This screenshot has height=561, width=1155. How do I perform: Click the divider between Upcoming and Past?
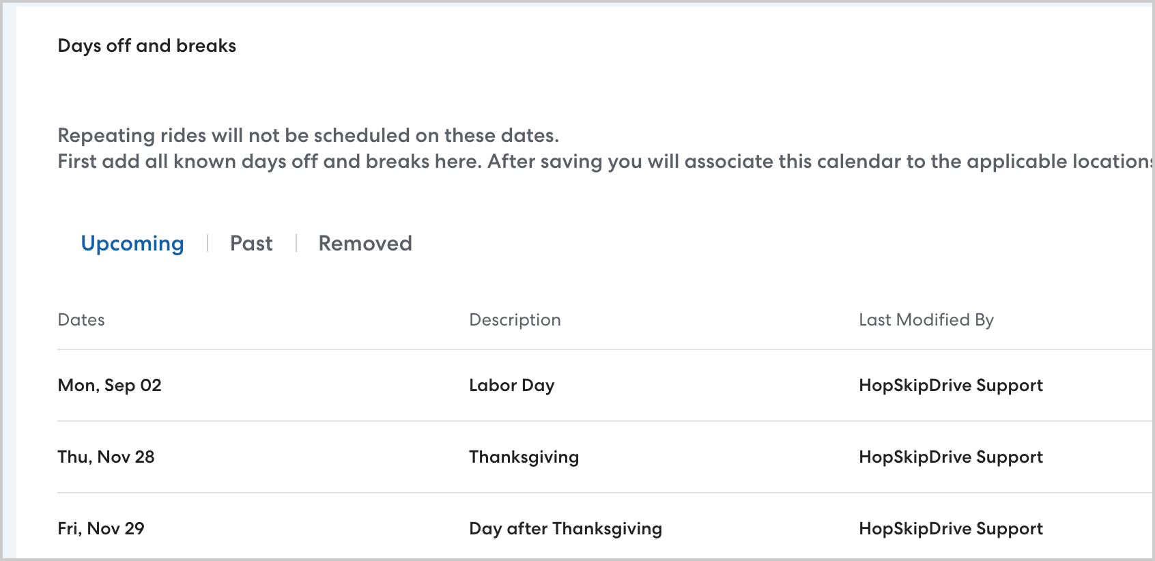[208, 244]
